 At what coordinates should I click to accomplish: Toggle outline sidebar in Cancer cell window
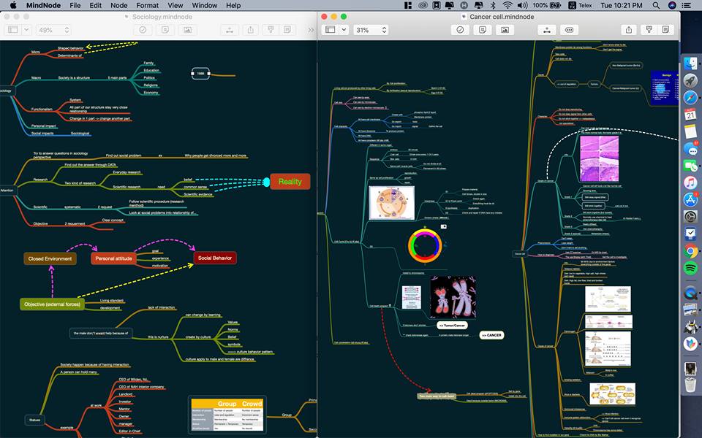pyautogui.click(x=331, y=30)
